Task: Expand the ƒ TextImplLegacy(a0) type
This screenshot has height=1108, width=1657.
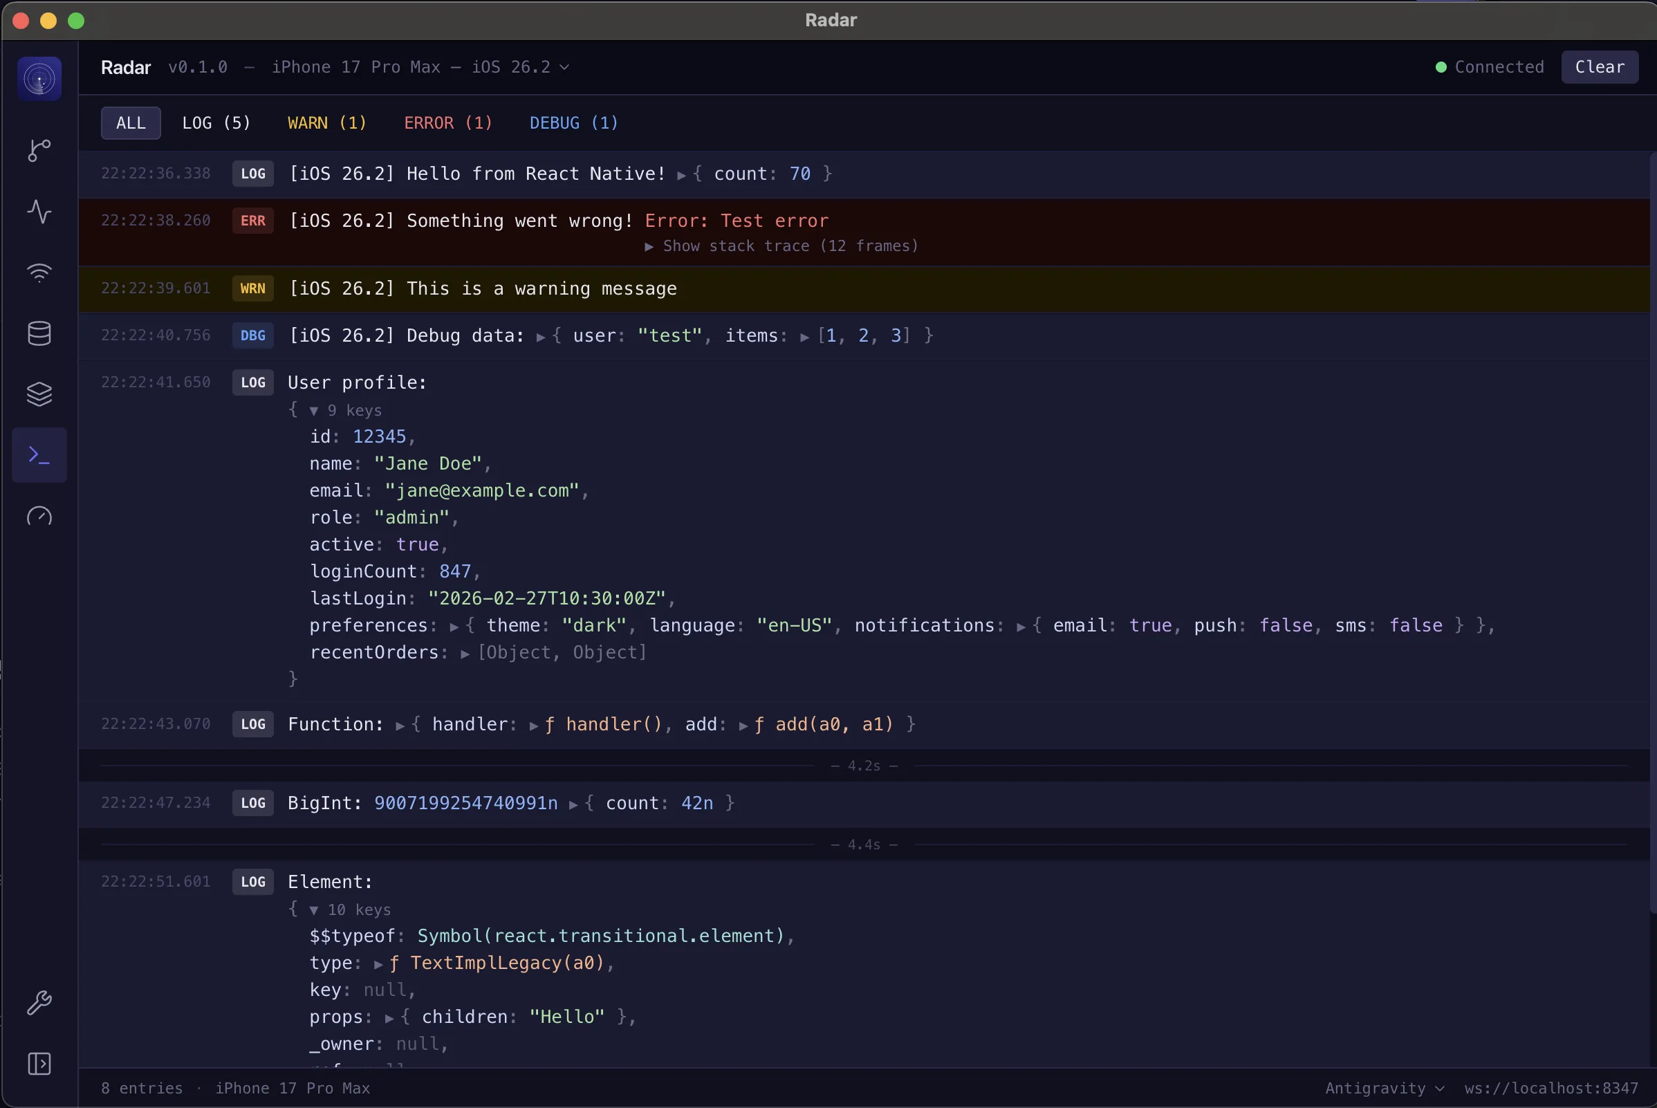Action: click(x=379, y=965)
